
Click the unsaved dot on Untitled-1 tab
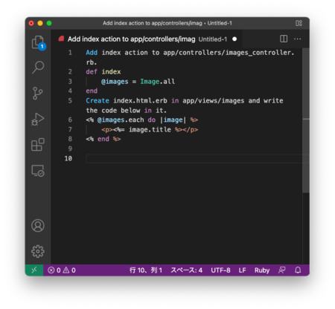tap(234, 39)
